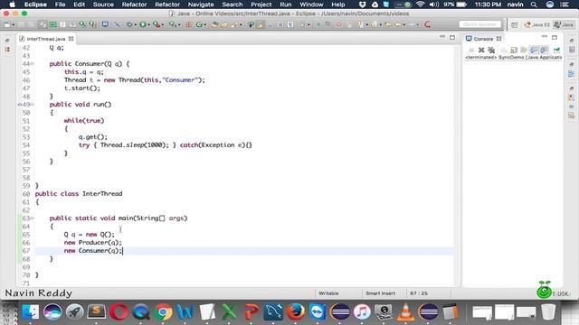Viewport: 579px width, 325px height.
Task: Open the dropdown next to the red toolbox Run icon
Action: (163, 24)
